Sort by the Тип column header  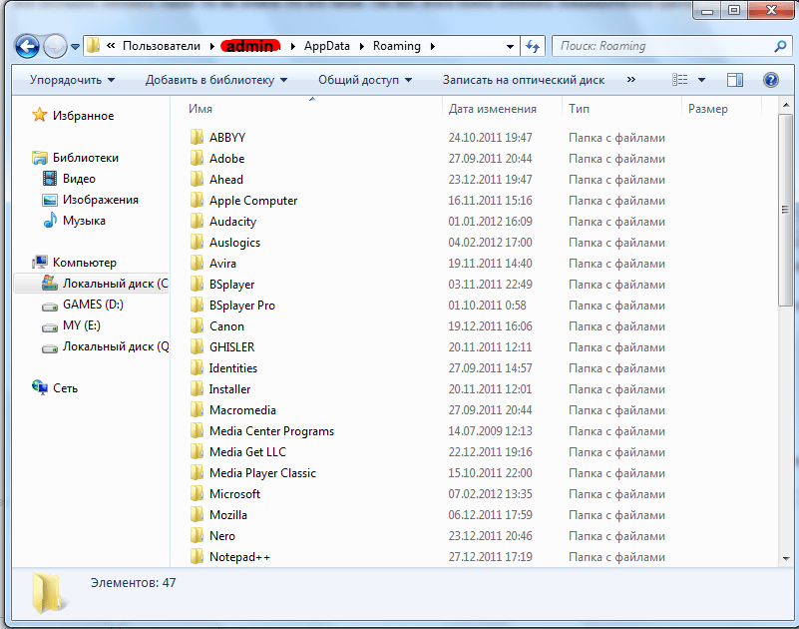pyautogui.click(x=579, y=109)
